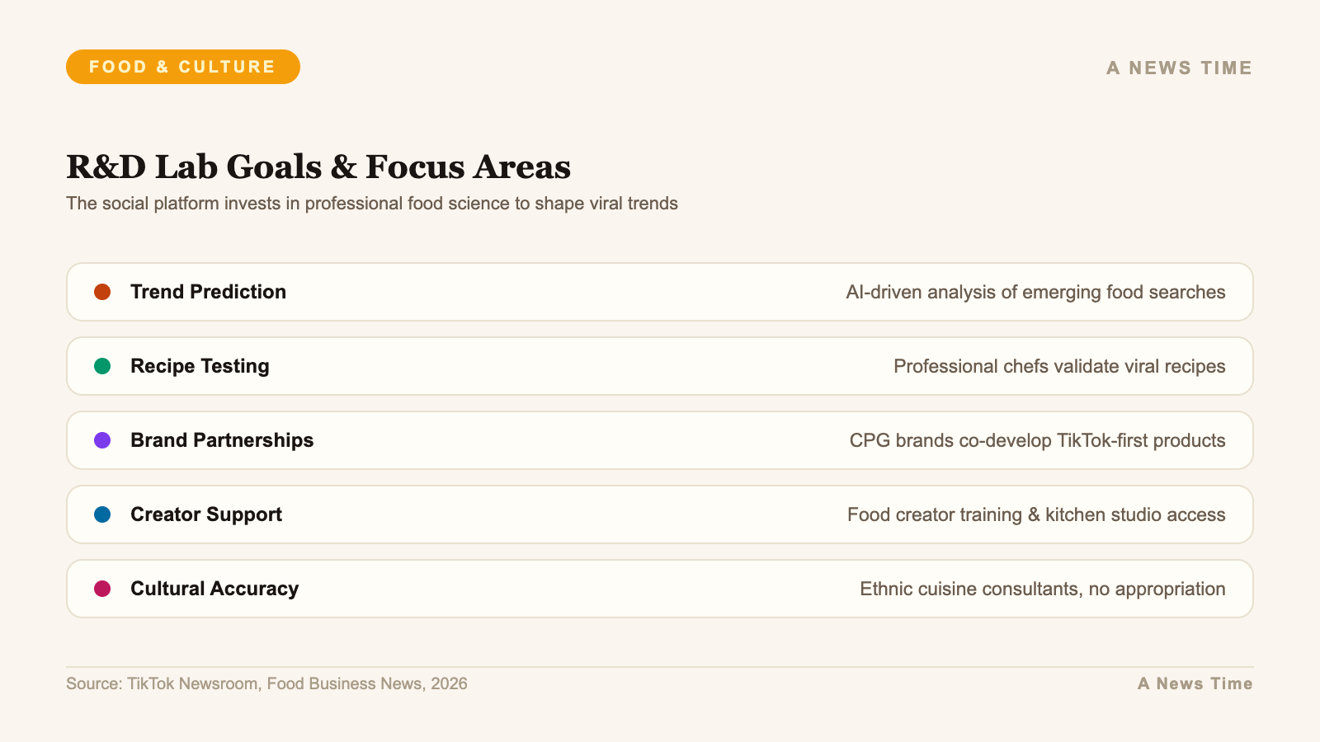Select the Trend Prediction row title
The height and width of the screenshot is (742, 1320).
(x=208, y=292)
